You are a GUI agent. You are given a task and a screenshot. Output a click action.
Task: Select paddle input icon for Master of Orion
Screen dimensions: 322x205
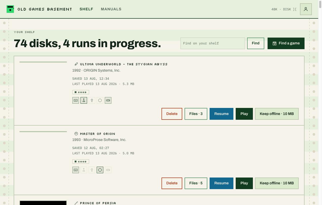92,170
